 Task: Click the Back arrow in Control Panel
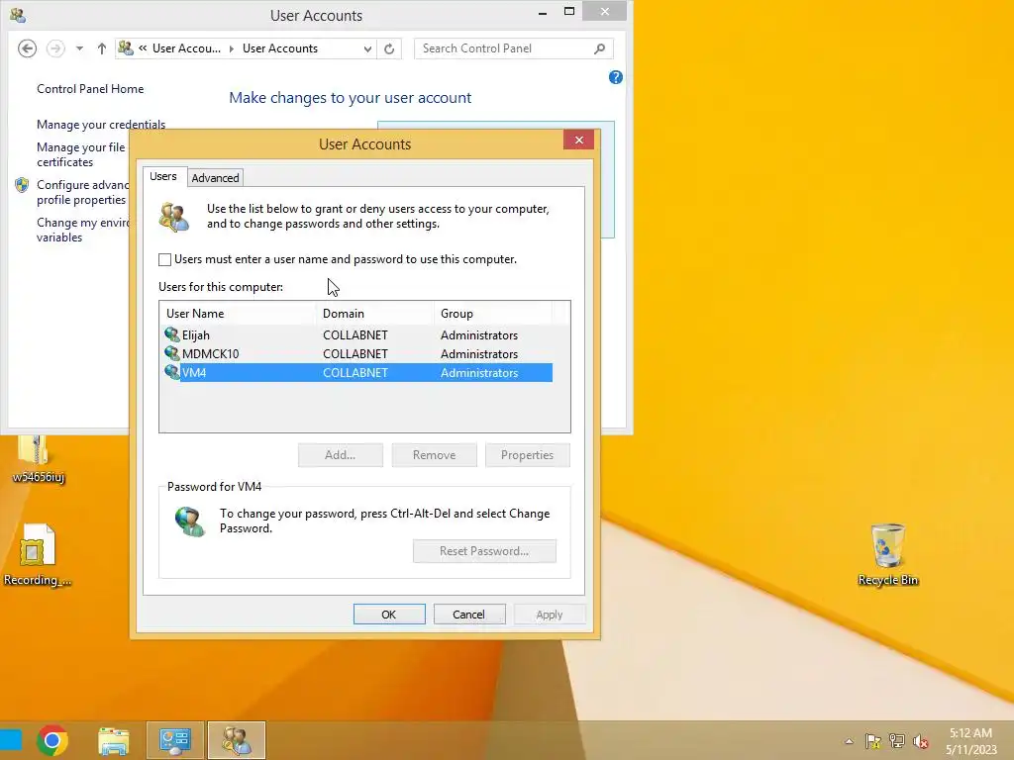[x=27, y=48]
